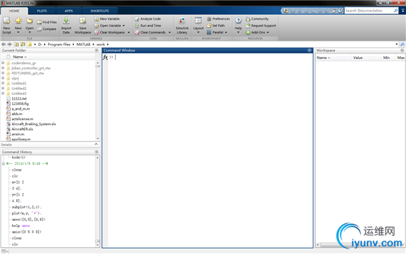Switch to the SHORTCUTS tab
The image size is (406, 254).
click(x=99, y=11)
